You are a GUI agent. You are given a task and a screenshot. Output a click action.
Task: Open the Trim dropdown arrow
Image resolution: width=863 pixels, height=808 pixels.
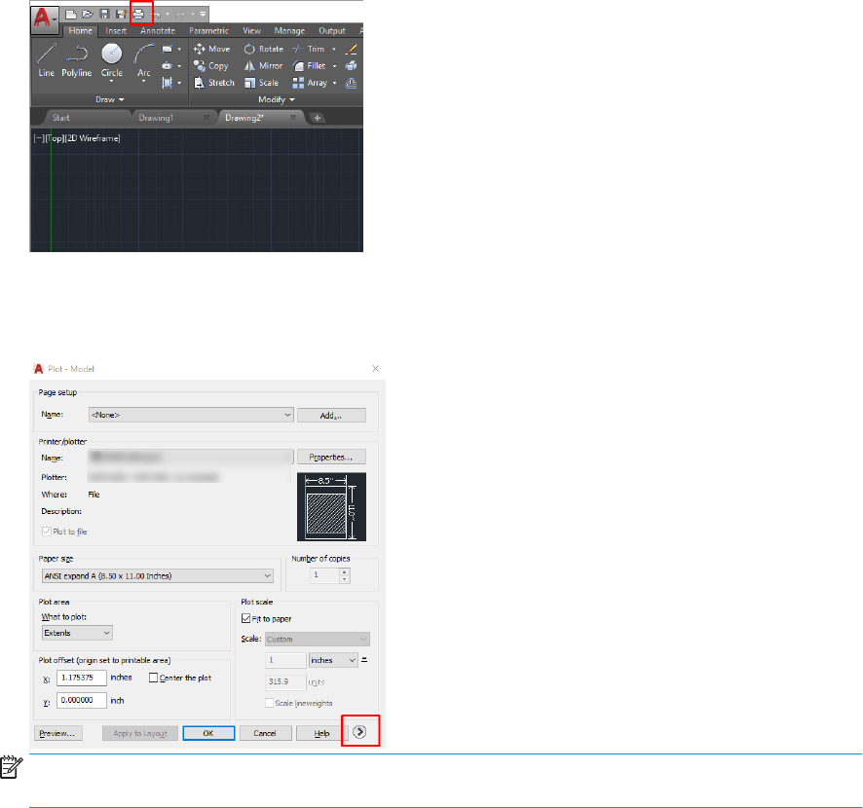click(334, 49)
